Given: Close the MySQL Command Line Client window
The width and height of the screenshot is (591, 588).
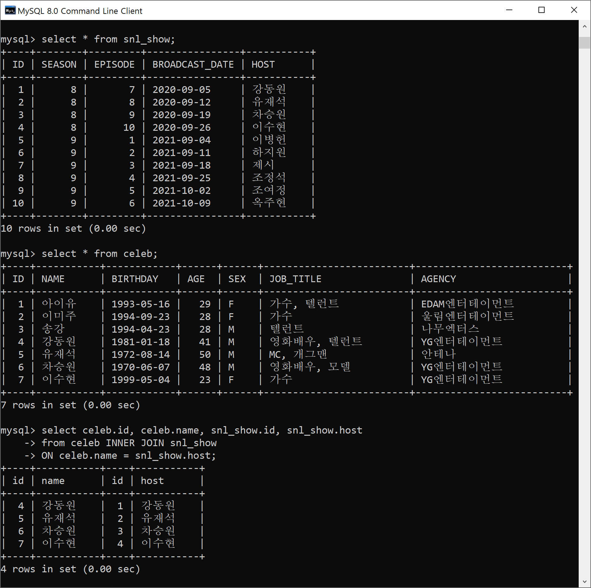Looking at the screenshot, I should [x=574, y=10].
